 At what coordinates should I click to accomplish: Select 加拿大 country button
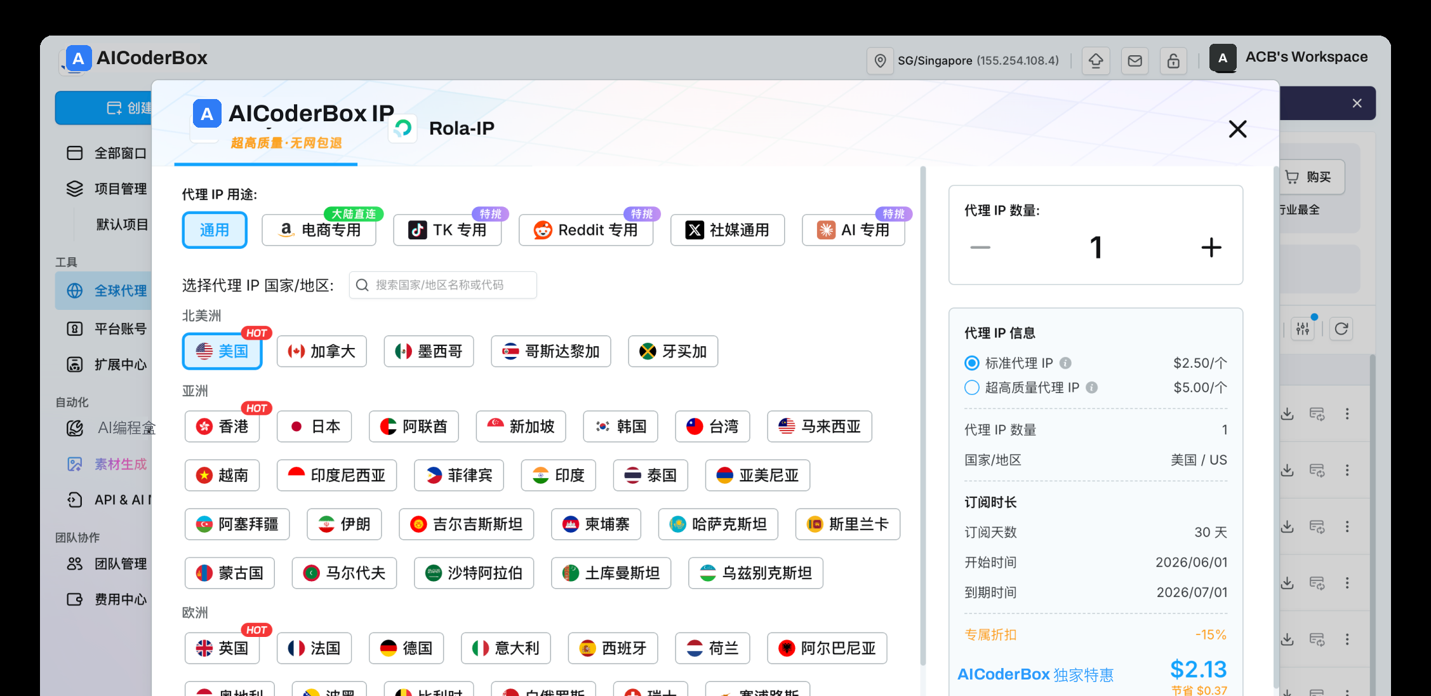pos(322,351)
